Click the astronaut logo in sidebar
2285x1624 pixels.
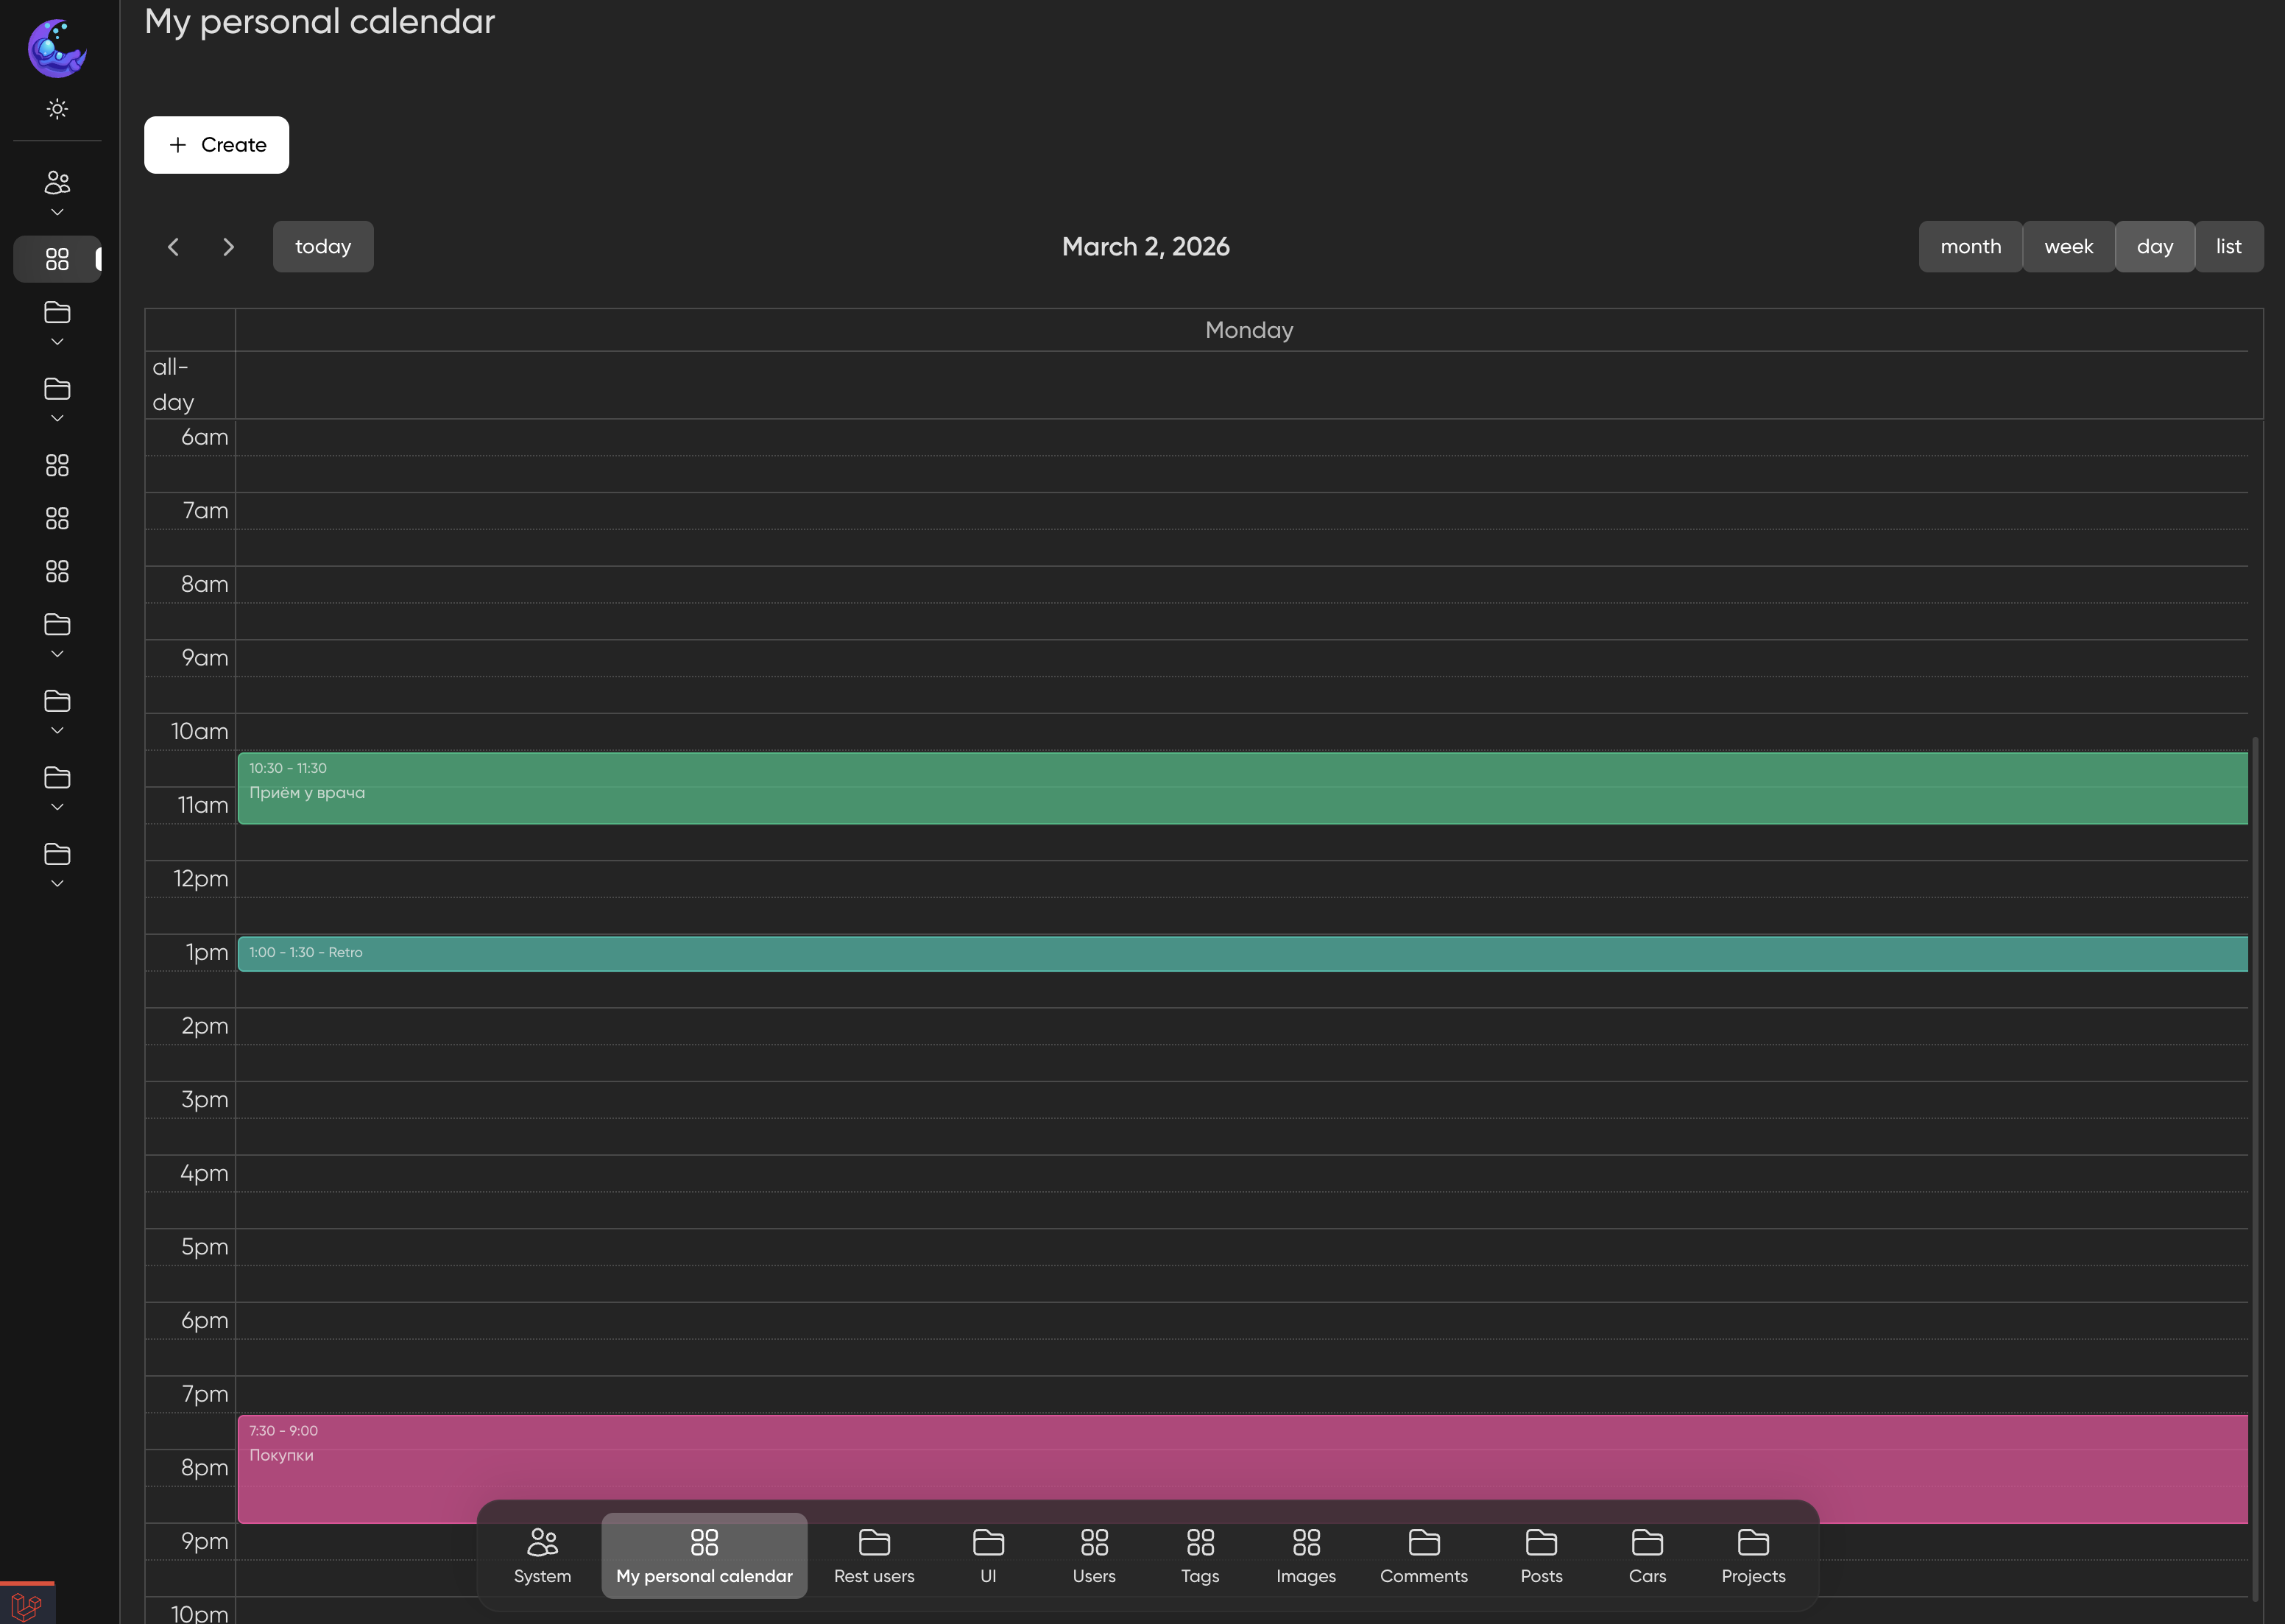tap(57, 48)
